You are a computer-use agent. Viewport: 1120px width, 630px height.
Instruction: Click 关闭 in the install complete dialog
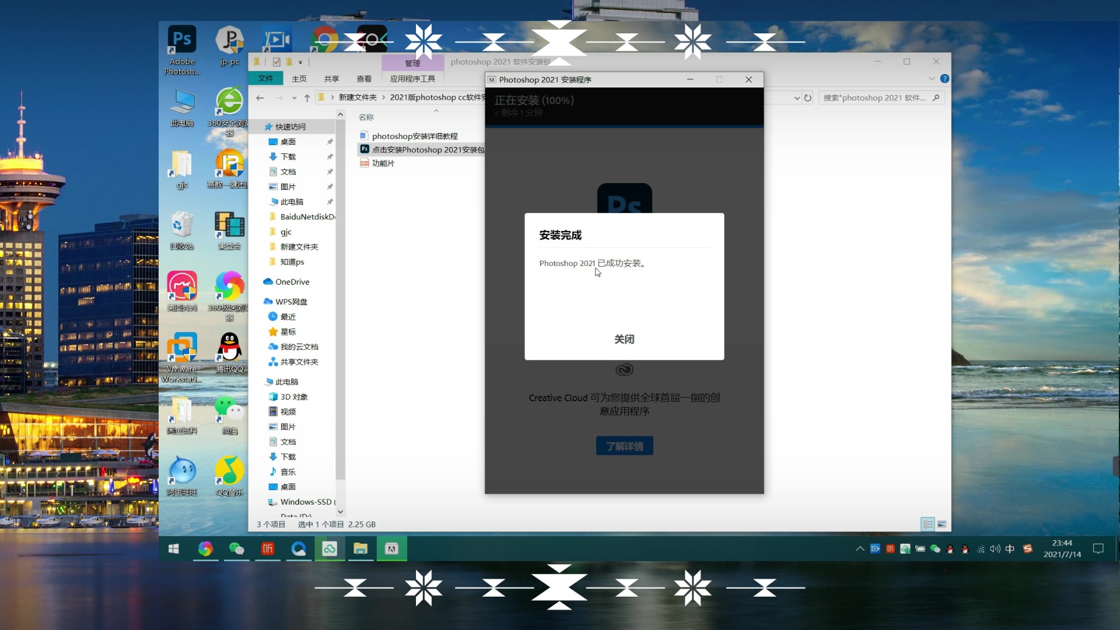624,339
